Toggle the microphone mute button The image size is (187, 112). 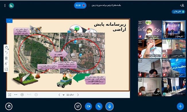[110, 106]
